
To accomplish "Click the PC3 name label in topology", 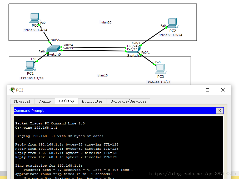I will click(161, 77).
